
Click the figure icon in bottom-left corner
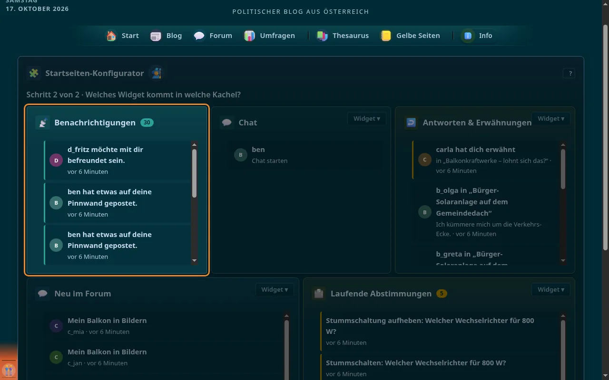tap(9, 369)
